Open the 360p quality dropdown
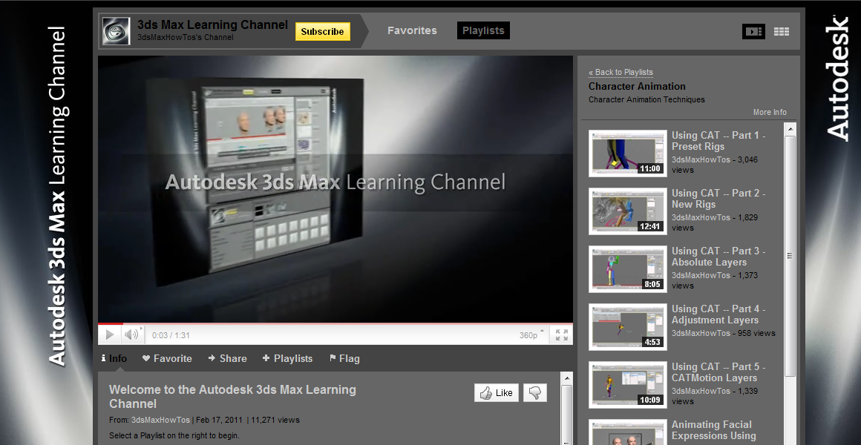The width and height of the screenshot is (861, 445). [531, 334]
